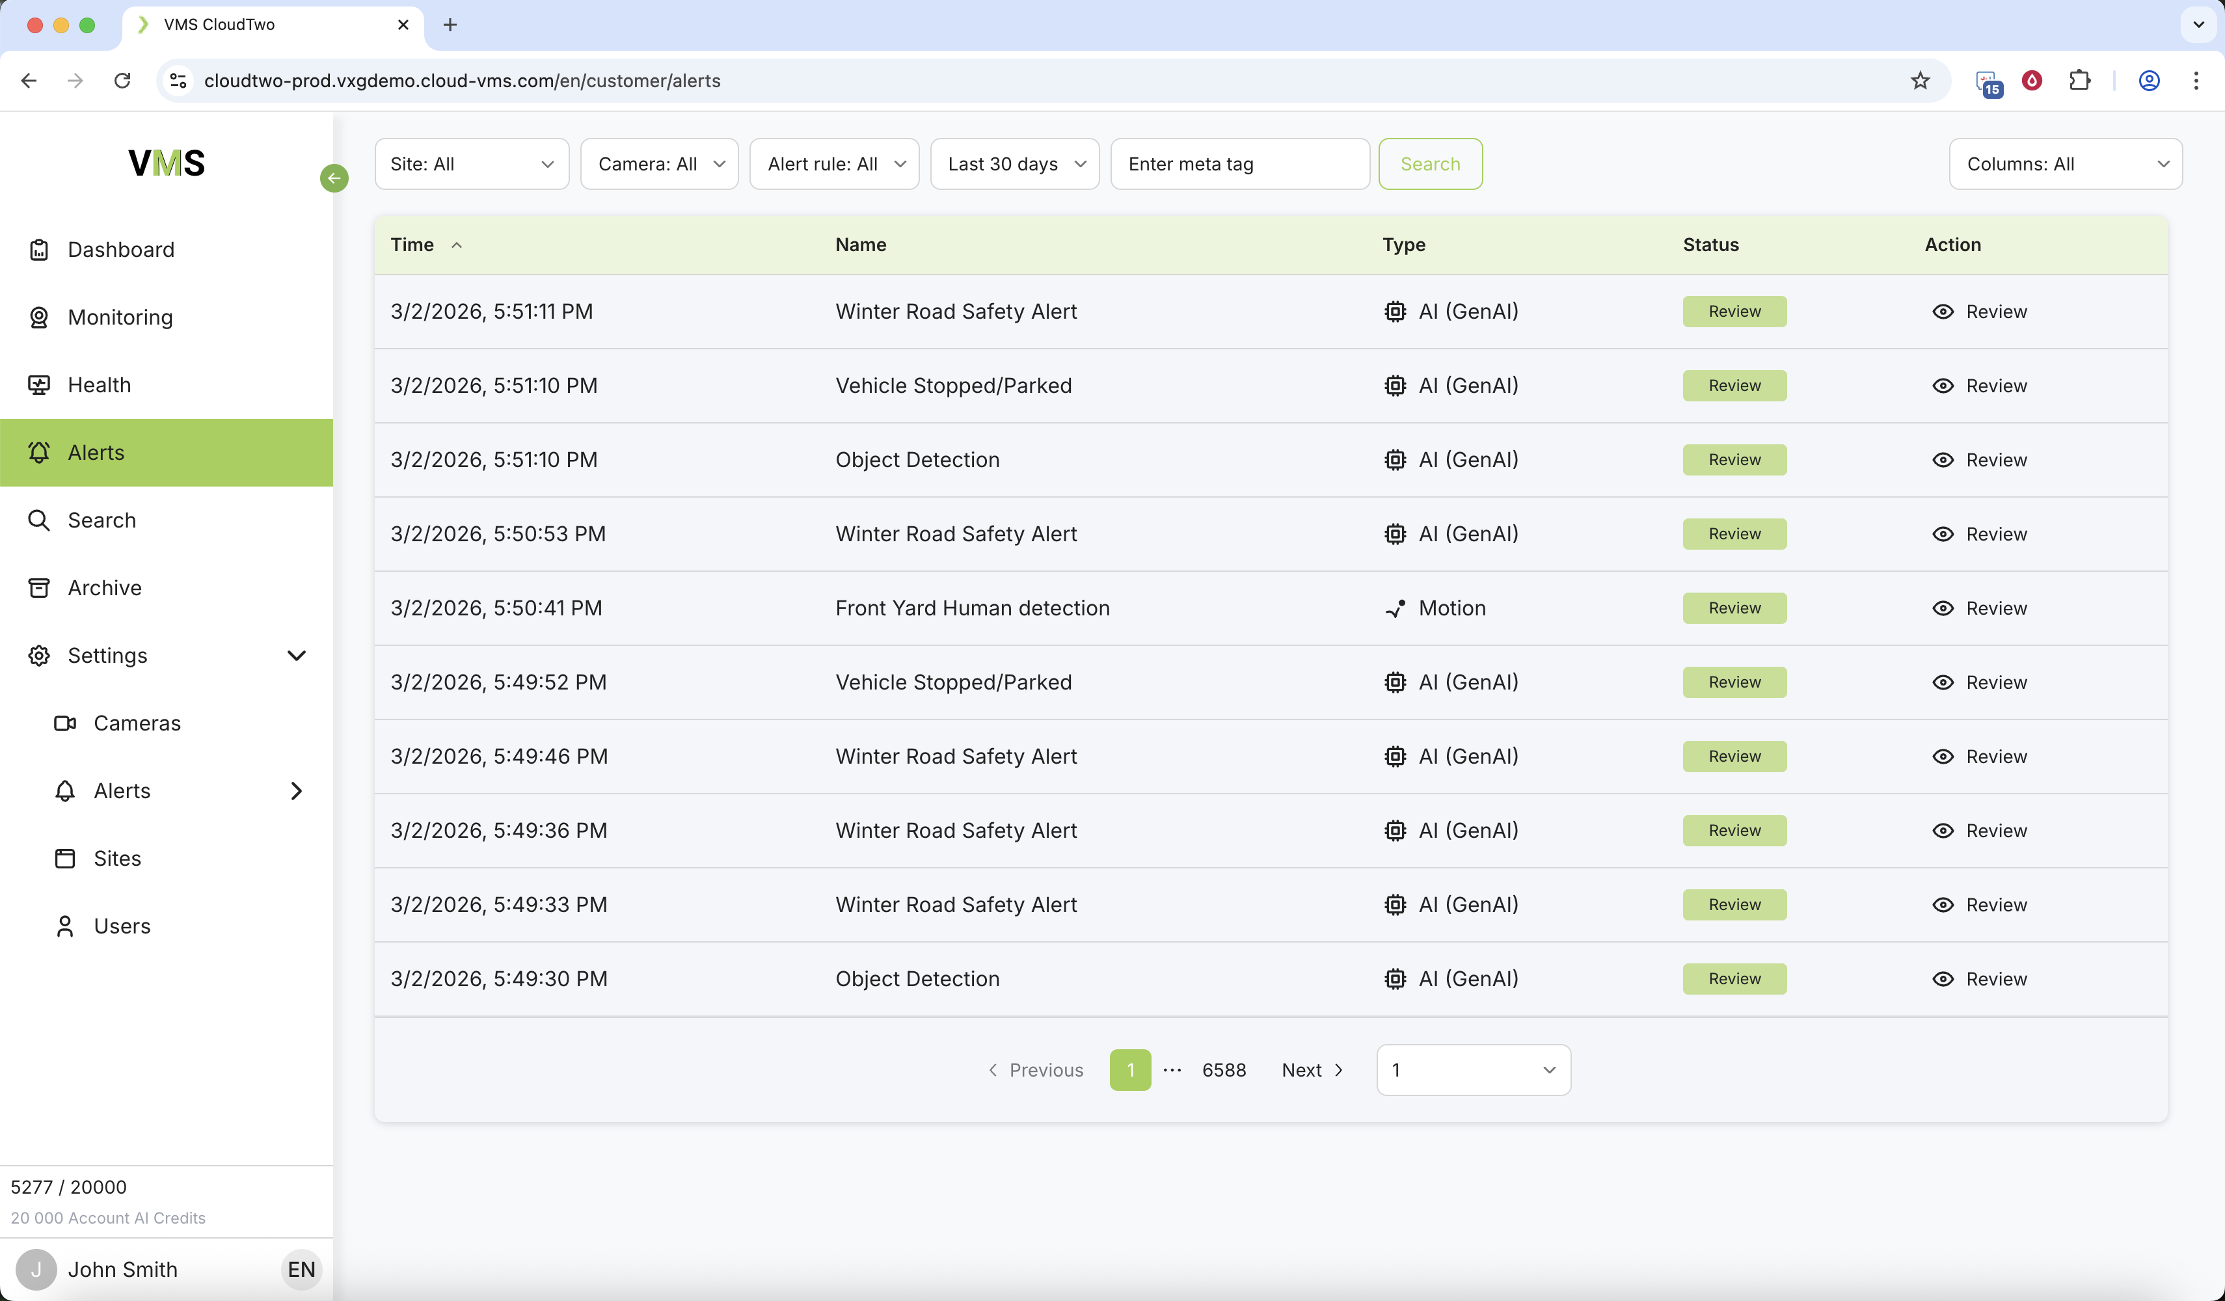2225x1301 pixels.
Task: Collapse the Settings menu chevron
Action: tap(296, 656)
